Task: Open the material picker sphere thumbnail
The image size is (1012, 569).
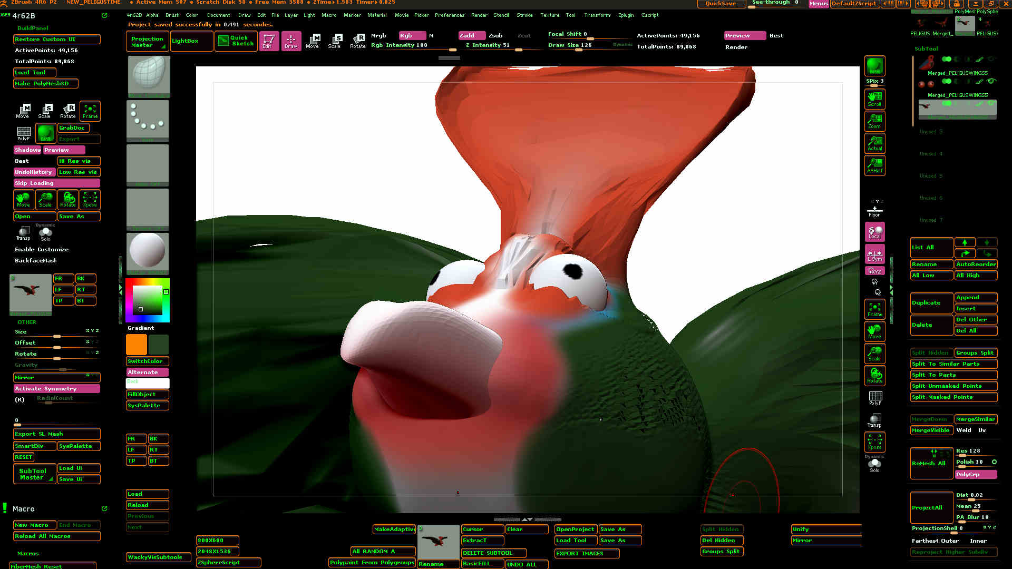Action: coord(148,253)
